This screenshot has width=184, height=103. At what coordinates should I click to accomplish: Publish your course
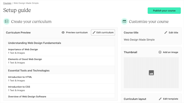point(164,11)
